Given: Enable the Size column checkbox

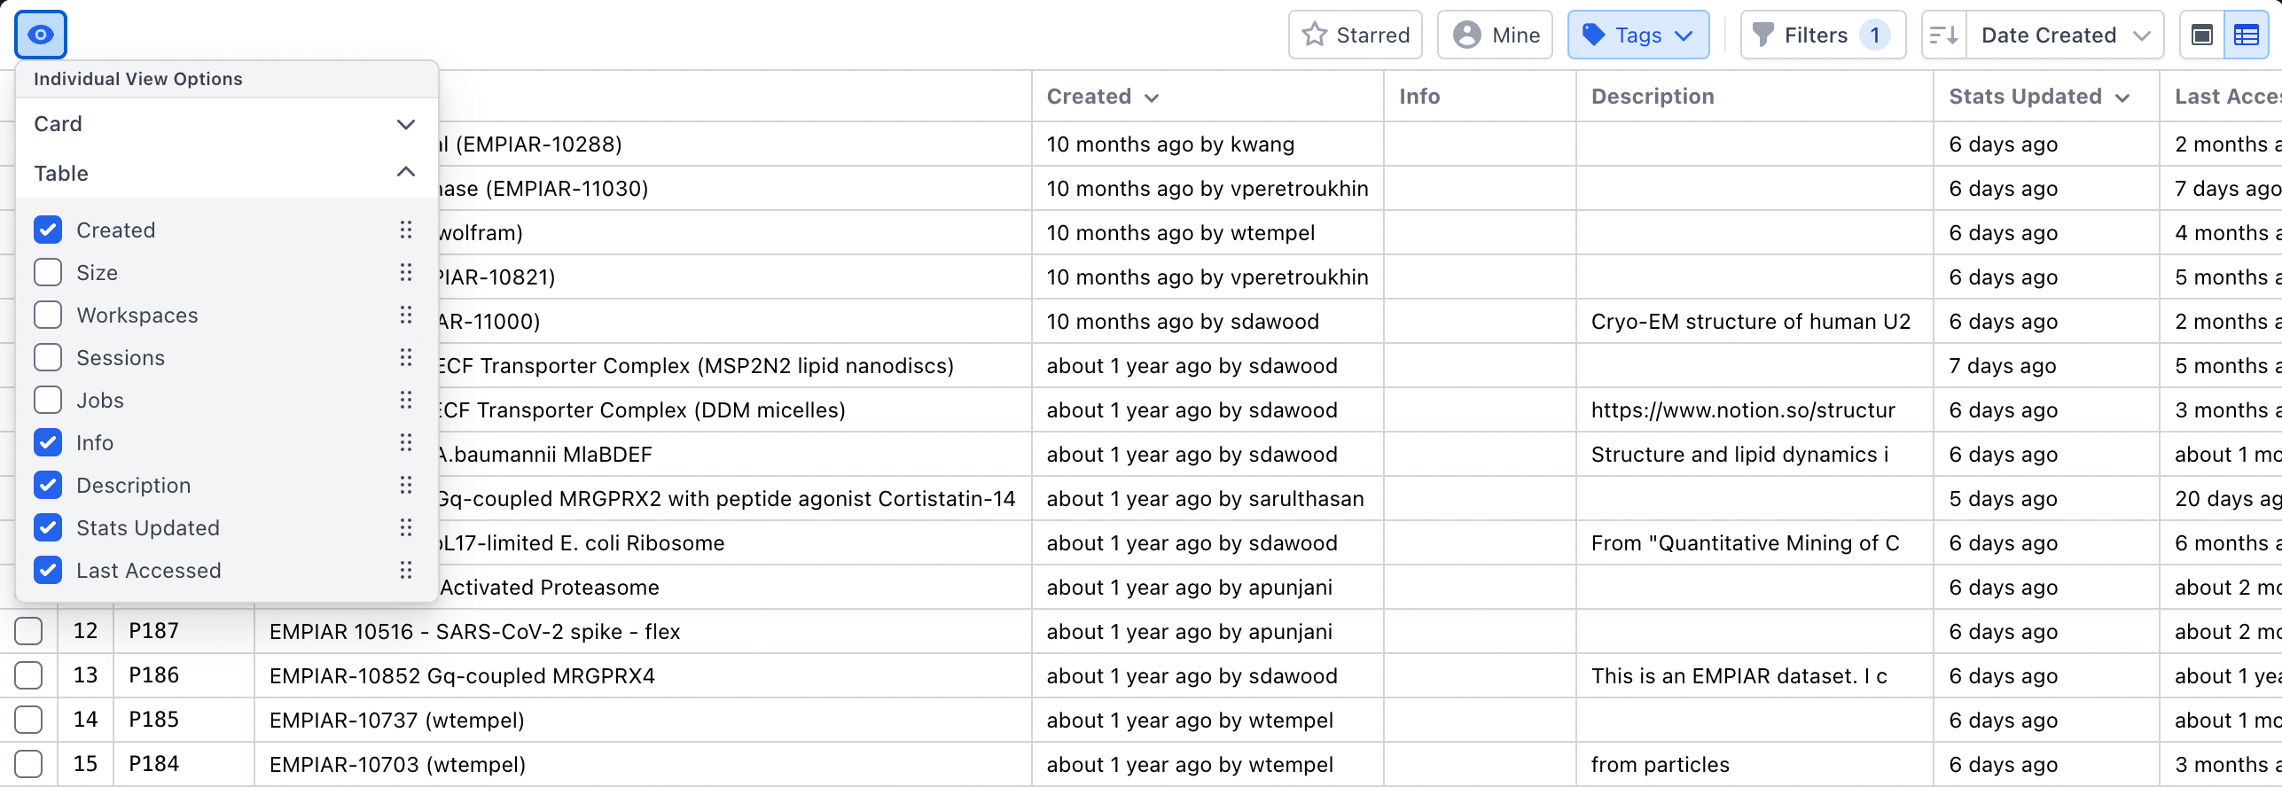Looking at the screenshot, I should (48, 273).
